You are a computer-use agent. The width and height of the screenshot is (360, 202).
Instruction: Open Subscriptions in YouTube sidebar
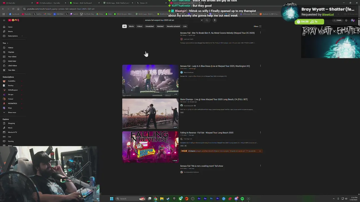click(13, 36)
